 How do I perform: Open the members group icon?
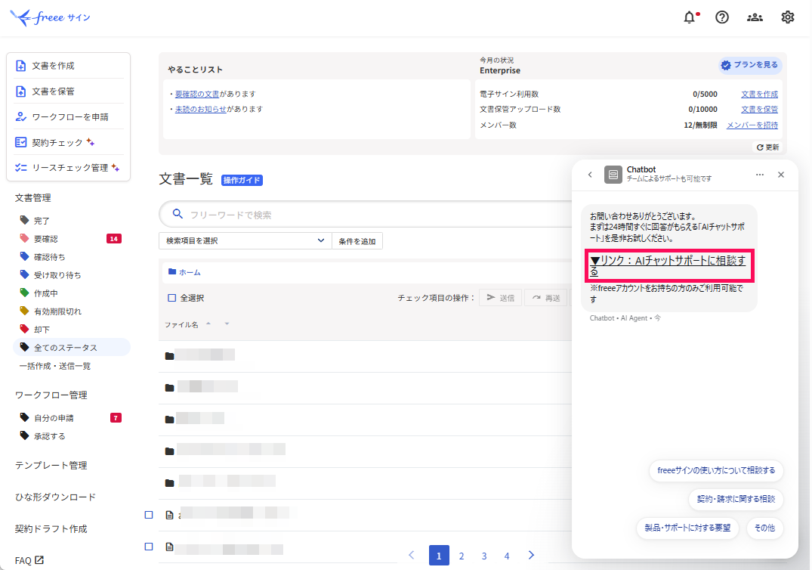pos(755,17)
